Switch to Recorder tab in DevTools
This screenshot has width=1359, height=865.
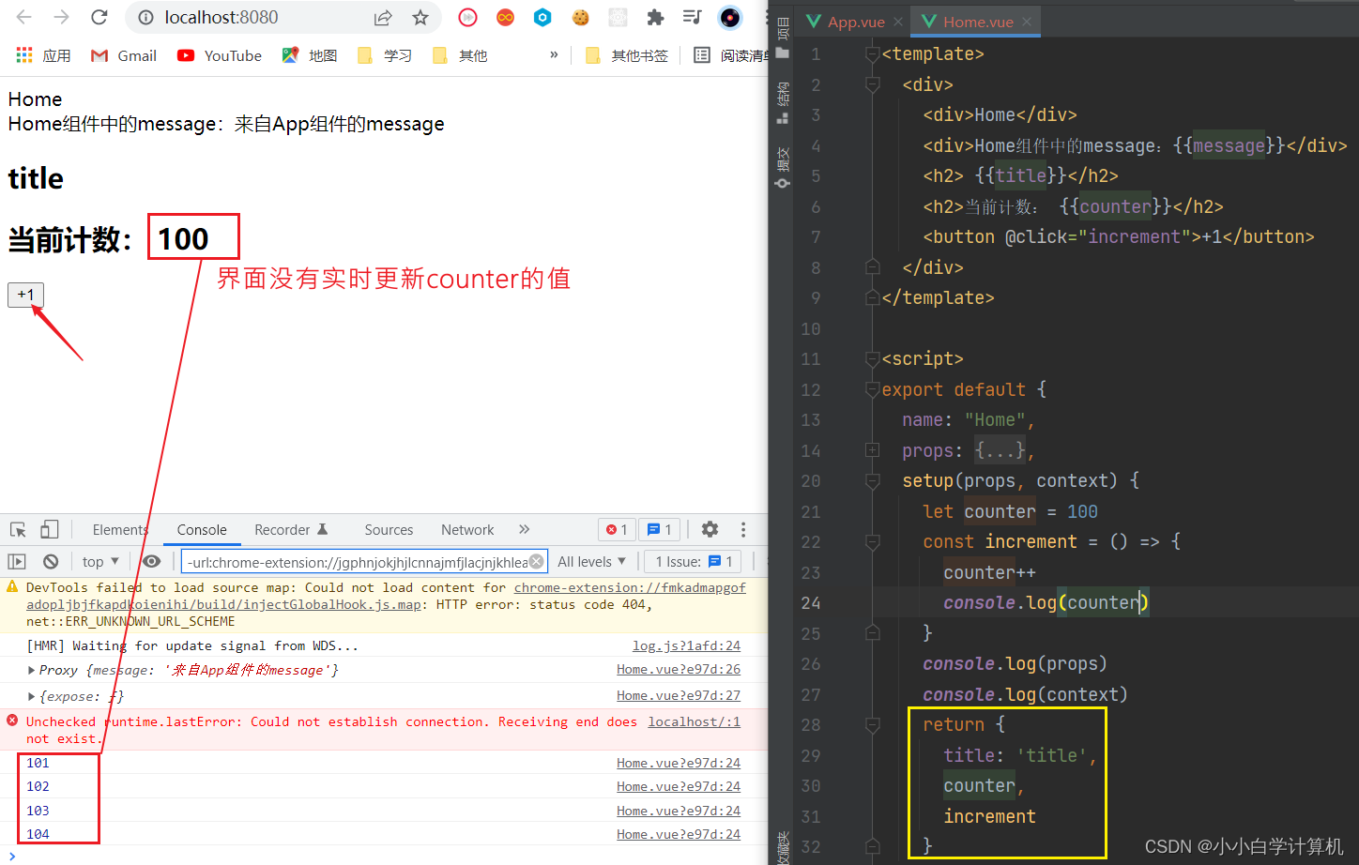(x=291, y=530)
